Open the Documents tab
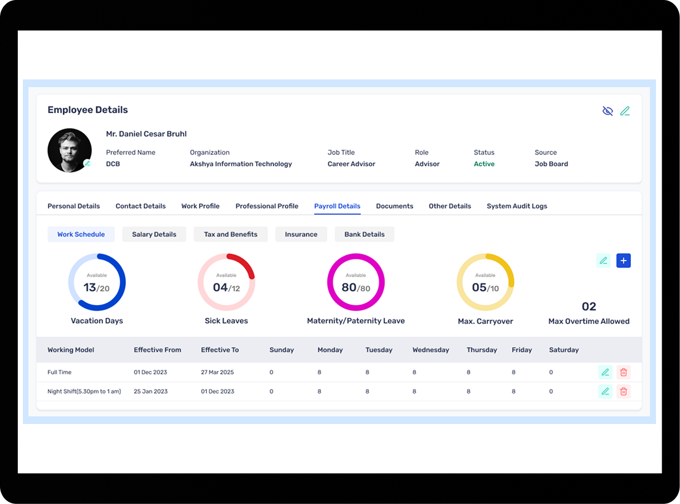This screenshot has width=680, height=504. click(395, 206)
